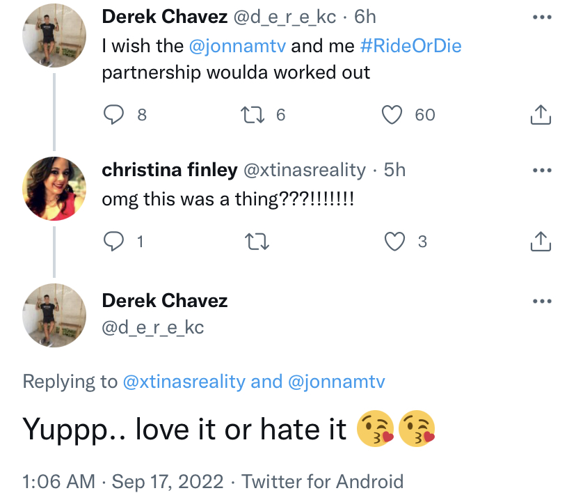Open @jonnamtv in the Replying to line
Screen dimensions: 576x493
(x=337, y=382)
